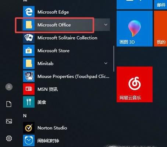Click the 闹钟和时钟 label

coord(48,141)
